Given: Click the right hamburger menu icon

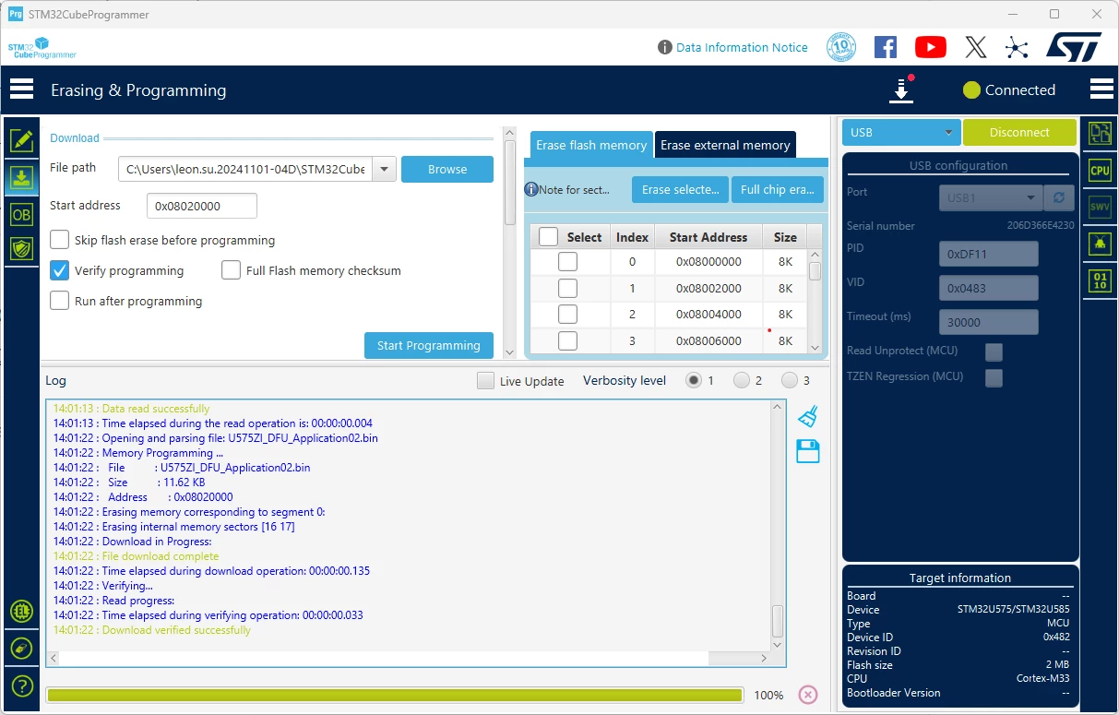Looking at the screenshot, I should [1101, 89].
